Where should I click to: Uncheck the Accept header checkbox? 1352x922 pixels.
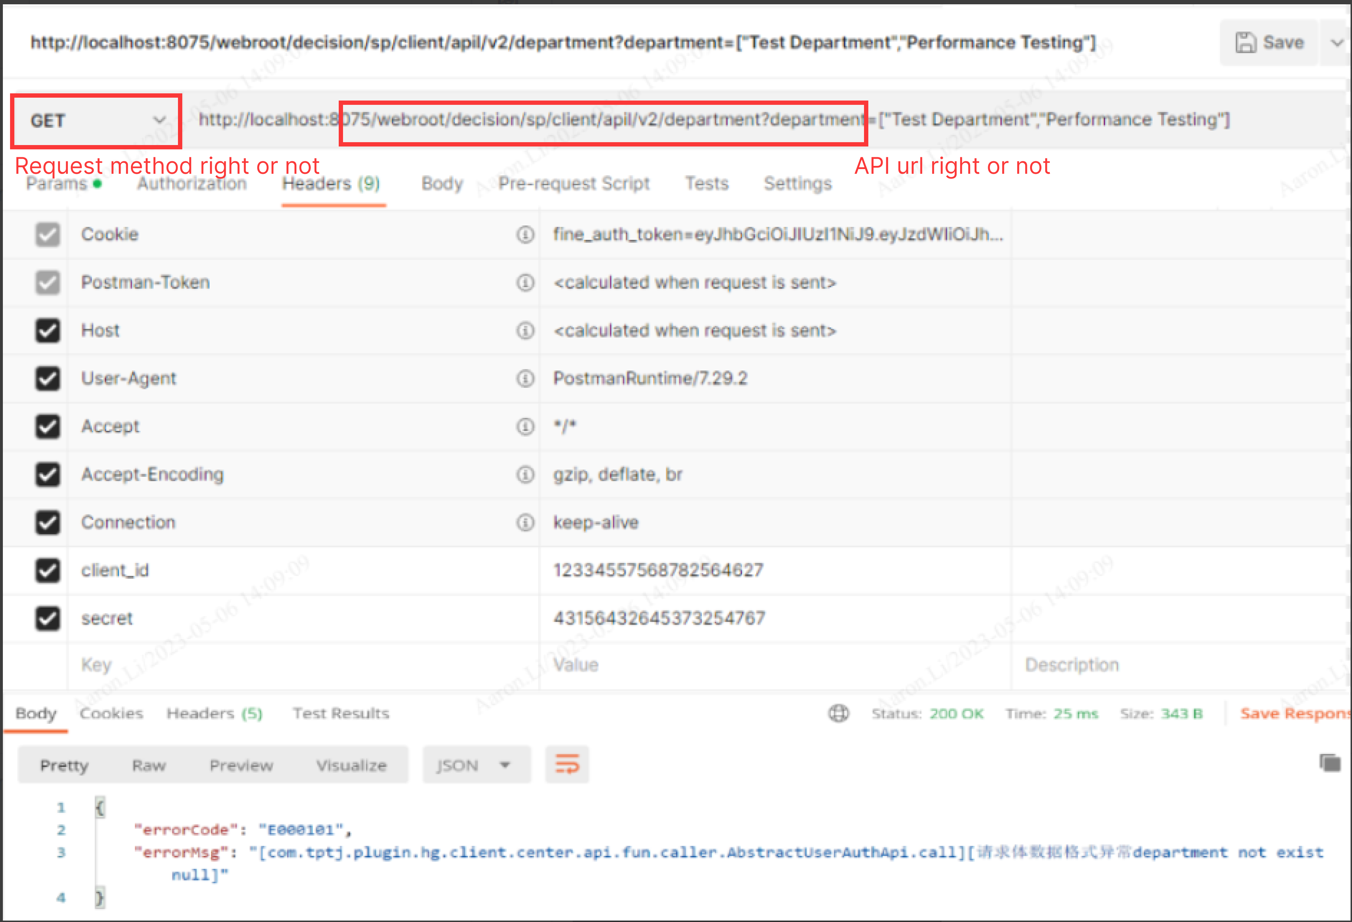point(48,427)
